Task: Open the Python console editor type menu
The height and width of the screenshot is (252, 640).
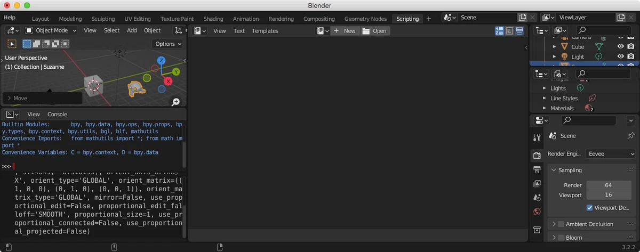Action: [12, 114]
